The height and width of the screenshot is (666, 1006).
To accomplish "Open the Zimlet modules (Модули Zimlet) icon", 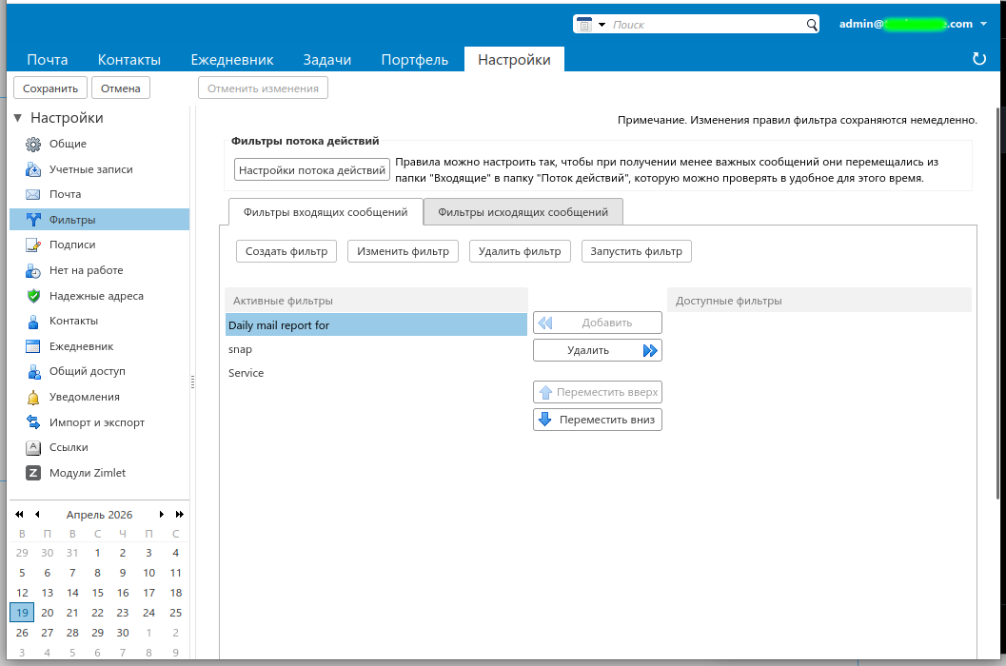I will click(x=33, y=473).
